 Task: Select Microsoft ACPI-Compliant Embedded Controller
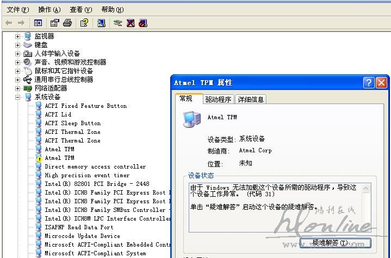click(108, 245)
